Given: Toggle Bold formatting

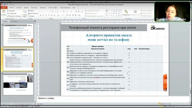Looking at the screenshot, I should point(40,15).
